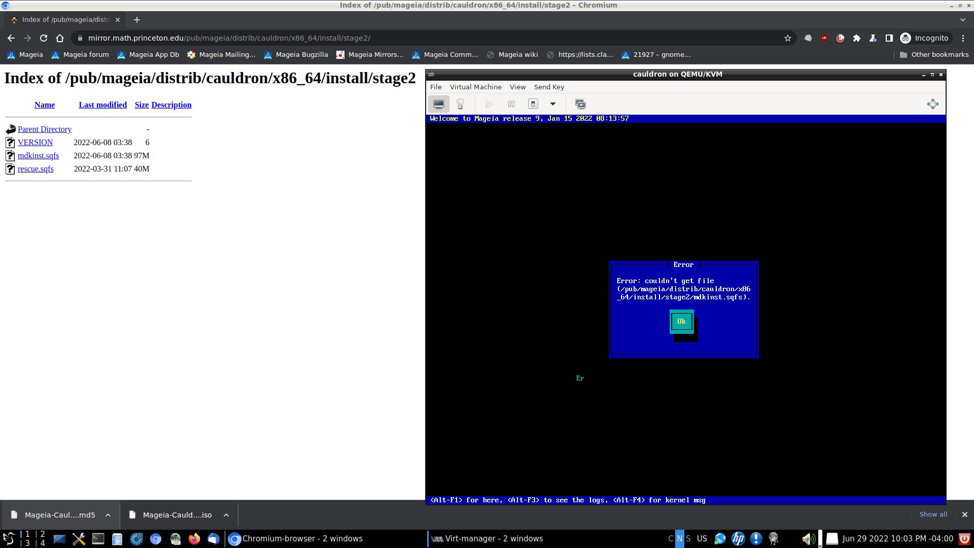The height and width of the screenshot is (548, 974).
Task: Open the virt-manager View menu
Action: coord(517,87)
